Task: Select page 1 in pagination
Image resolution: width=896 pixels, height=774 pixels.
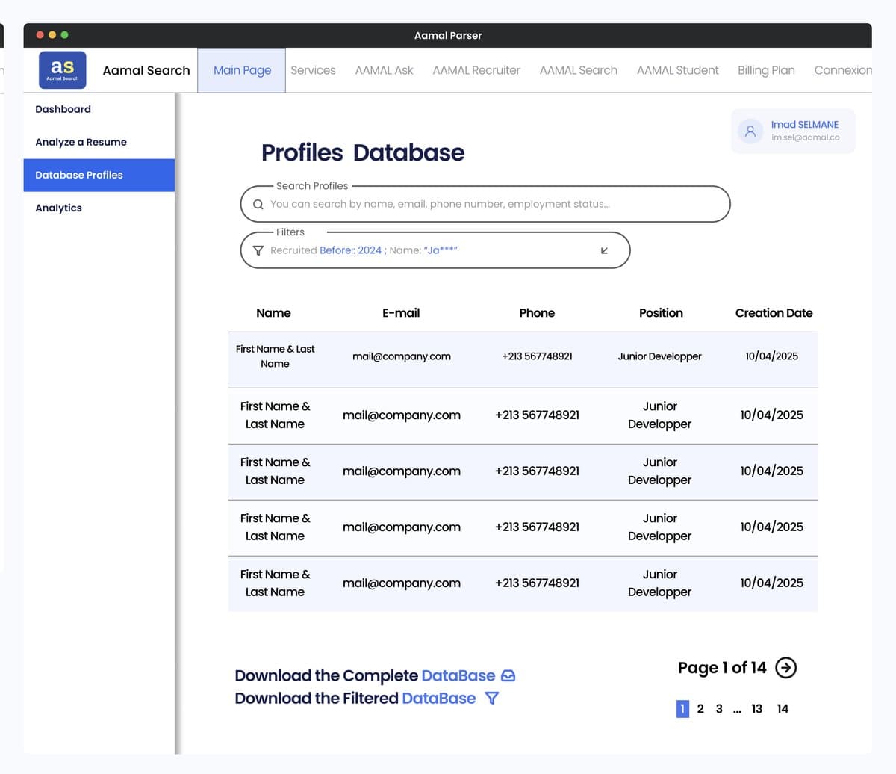Action: tap(682, 709)
